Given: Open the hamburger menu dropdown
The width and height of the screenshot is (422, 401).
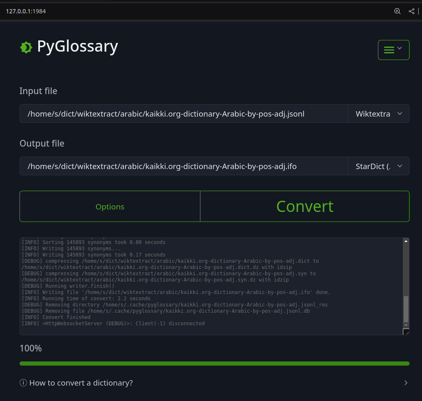Looking at the screenshot, I should 393,50.
